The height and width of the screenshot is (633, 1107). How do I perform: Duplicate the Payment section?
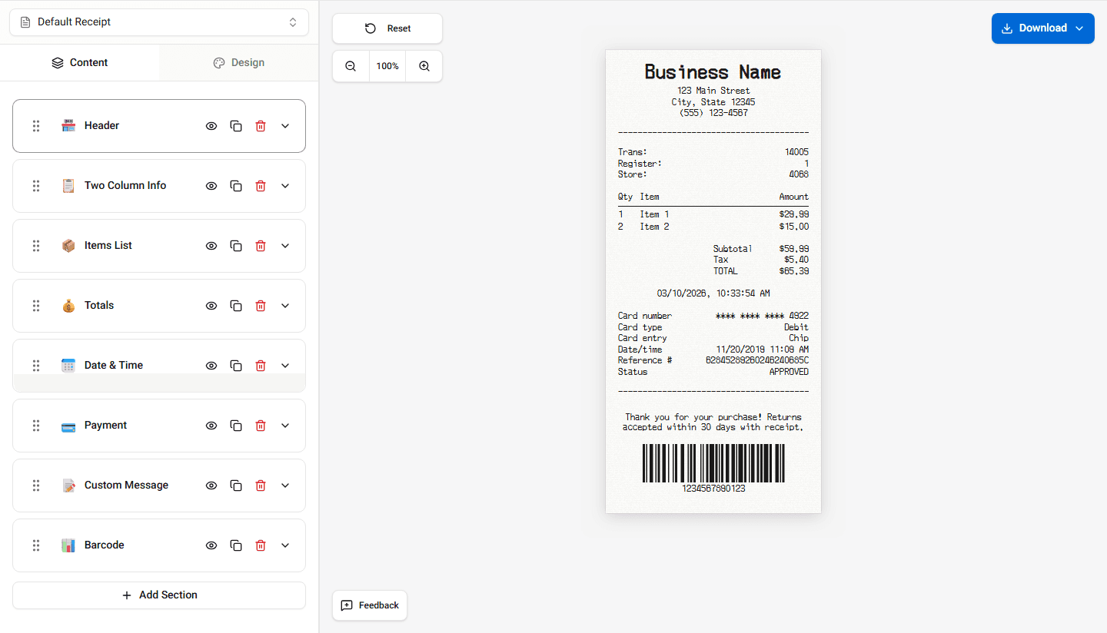pos(236,425)
